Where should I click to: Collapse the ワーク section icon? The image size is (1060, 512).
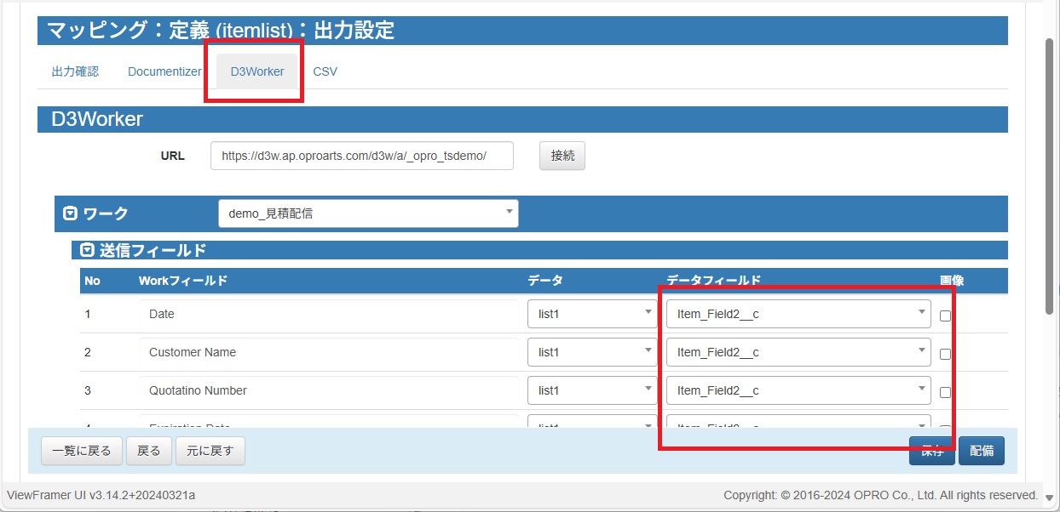(x=71, y=213)
